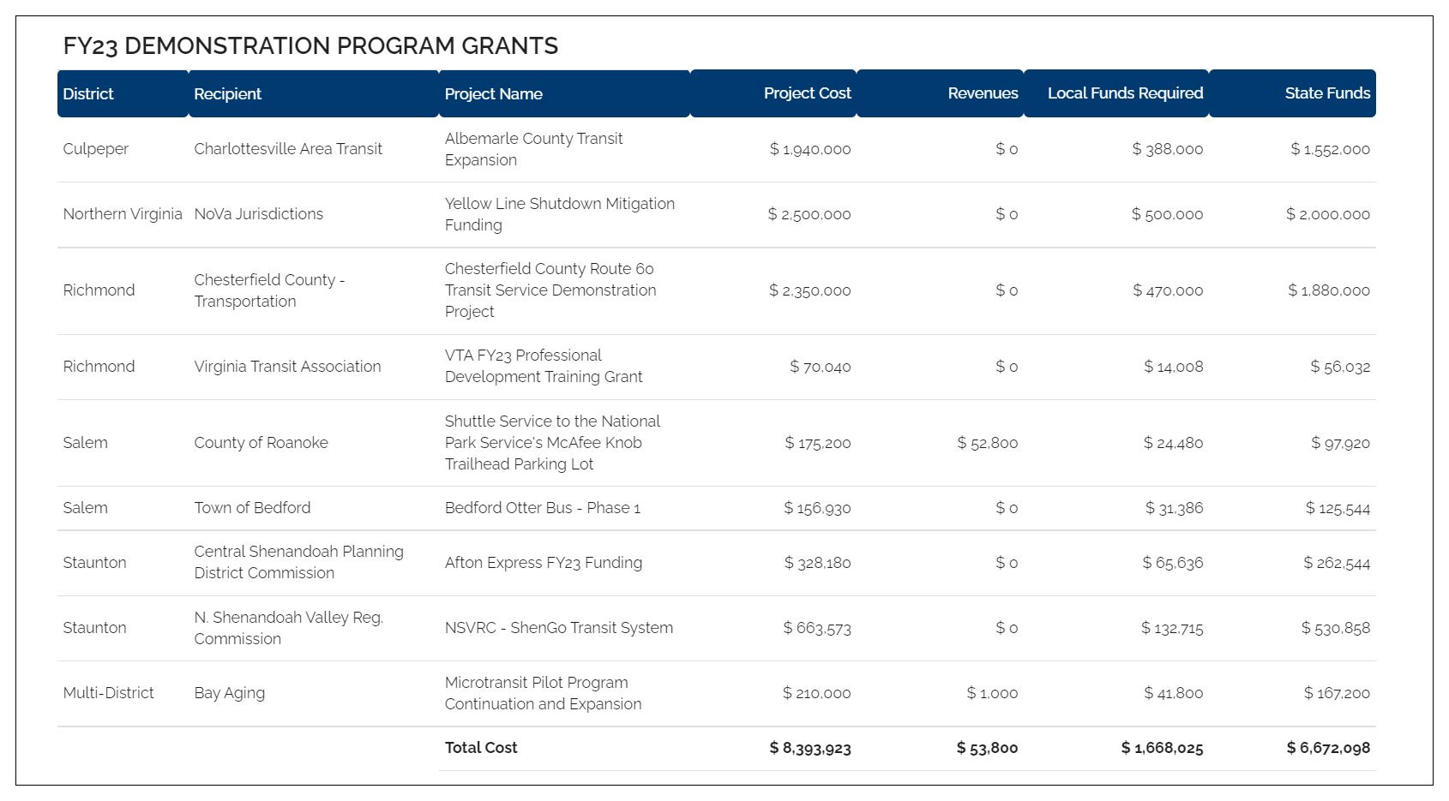
Task: Select the $ 1,000 revenues value
Action: (x=993, y=693)
